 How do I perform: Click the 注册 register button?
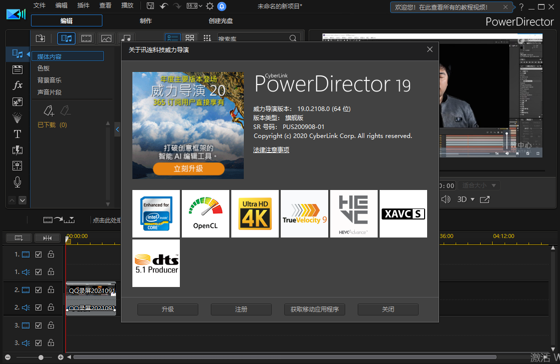(241, 309)
